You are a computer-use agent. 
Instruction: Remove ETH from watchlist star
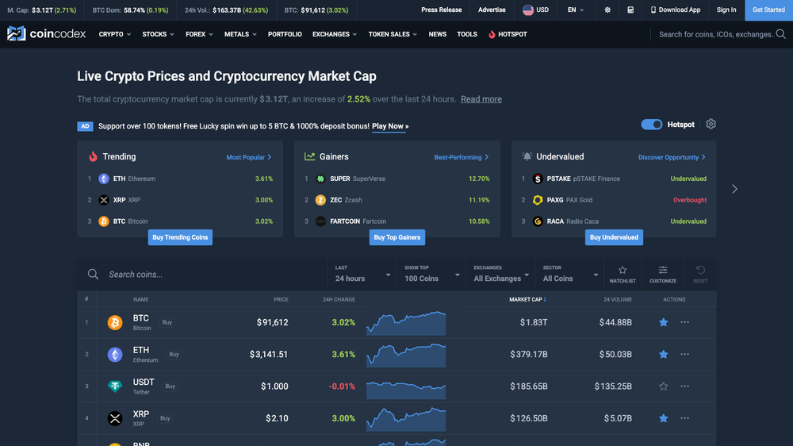[x=664, y=355]
